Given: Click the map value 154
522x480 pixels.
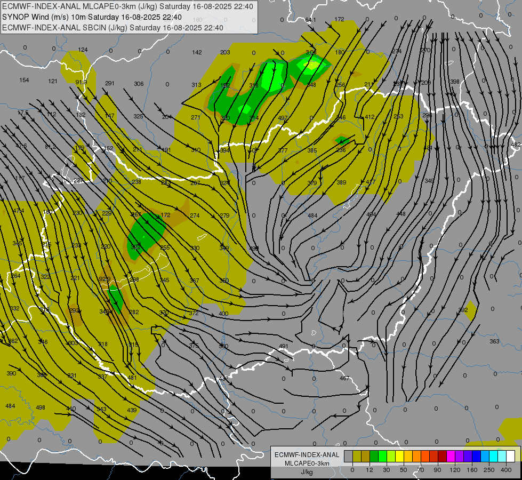Looking at the screenshot, I should point(24,80).
